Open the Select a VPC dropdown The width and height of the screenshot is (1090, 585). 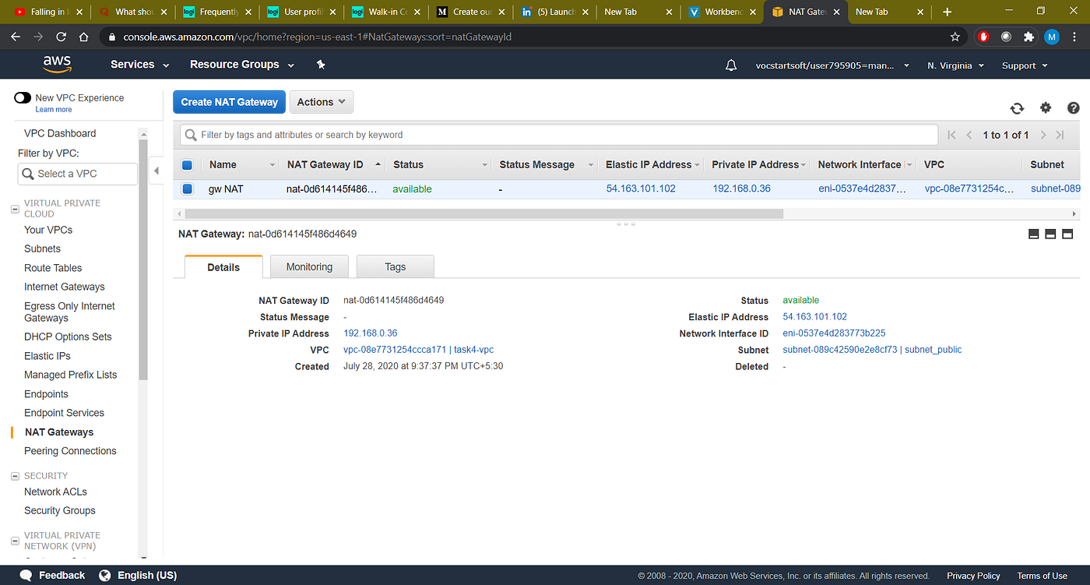[77, 174]
